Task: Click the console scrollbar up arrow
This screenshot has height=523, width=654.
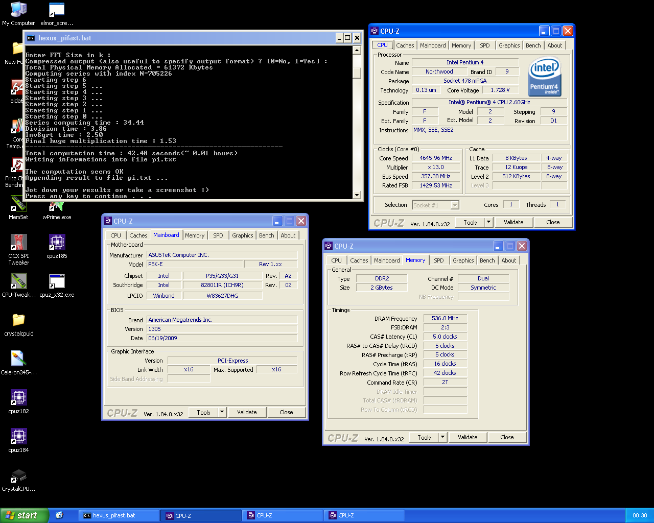Action: coord(357,50)
